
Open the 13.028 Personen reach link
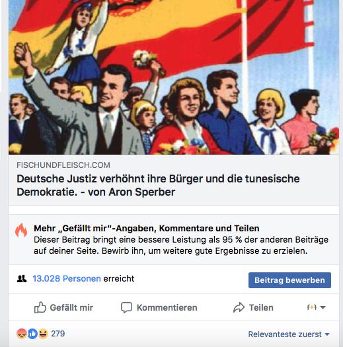pyautogui.click(x=67, y=279)
